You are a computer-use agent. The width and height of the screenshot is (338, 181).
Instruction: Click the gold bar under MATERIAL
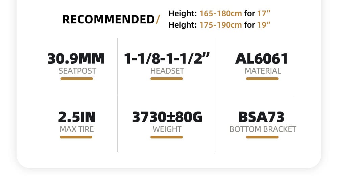point(262,79)
